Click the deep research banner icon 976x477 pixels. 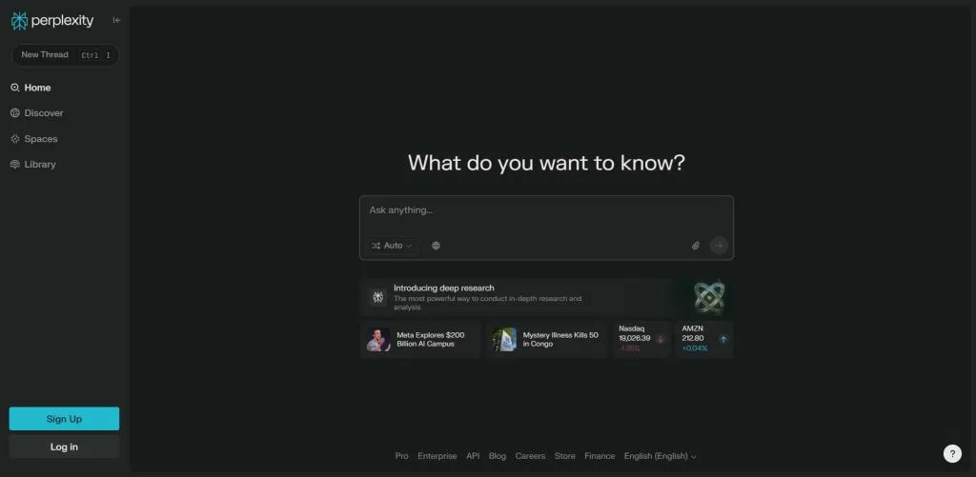coord(377,297)
